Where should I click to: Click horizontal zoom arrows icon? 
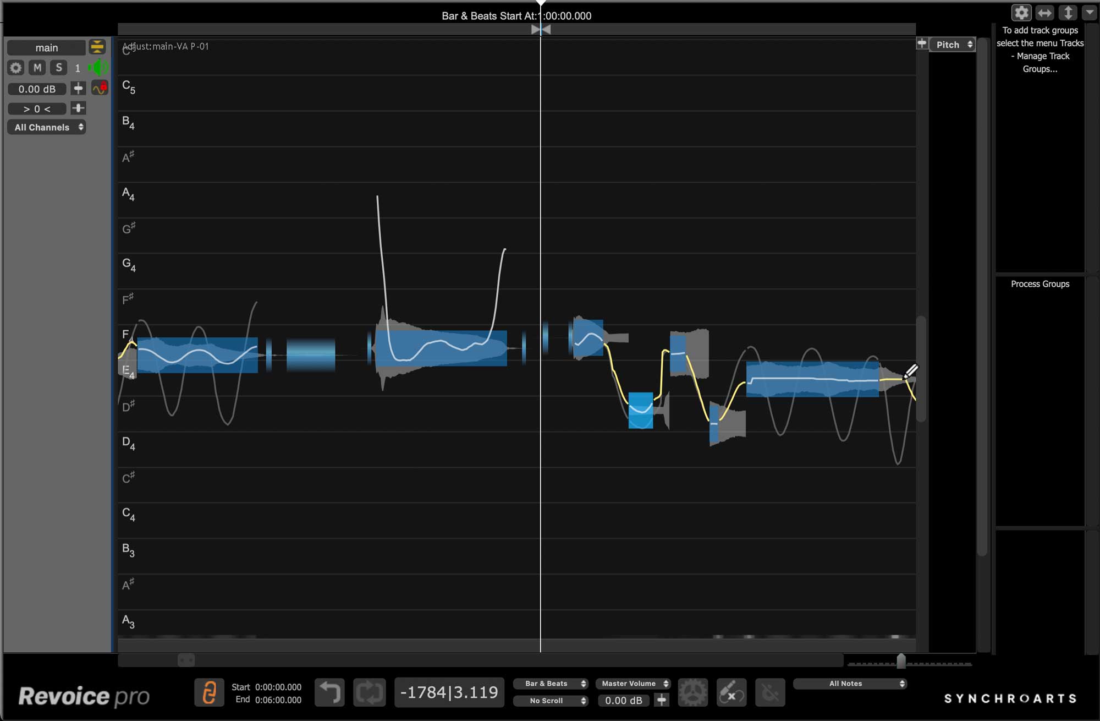1044,13
